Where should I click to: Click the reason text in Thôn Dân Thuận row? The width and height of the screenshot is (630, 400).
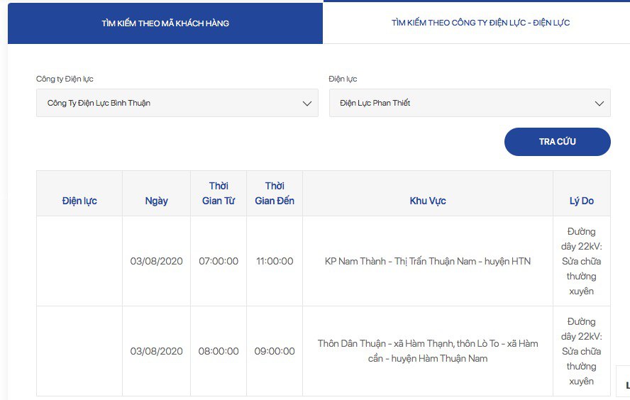coord(581,351)
